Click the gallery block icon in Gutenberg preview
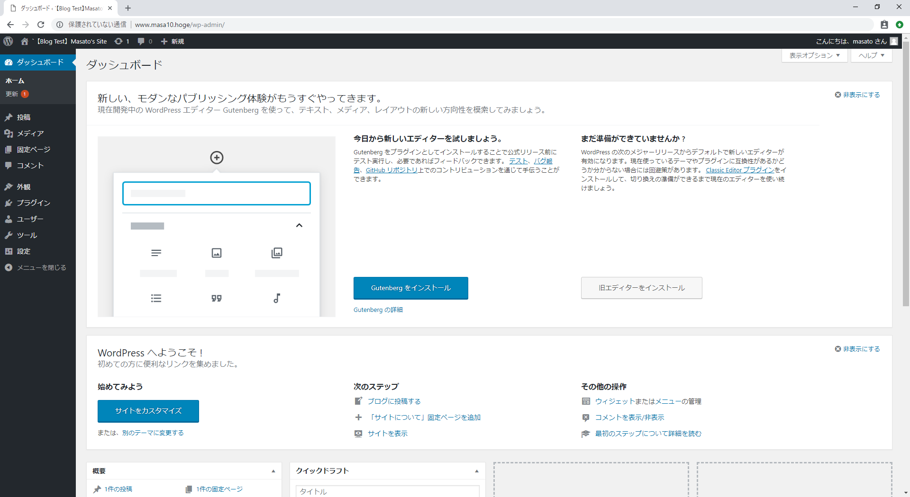 (277, 253)
